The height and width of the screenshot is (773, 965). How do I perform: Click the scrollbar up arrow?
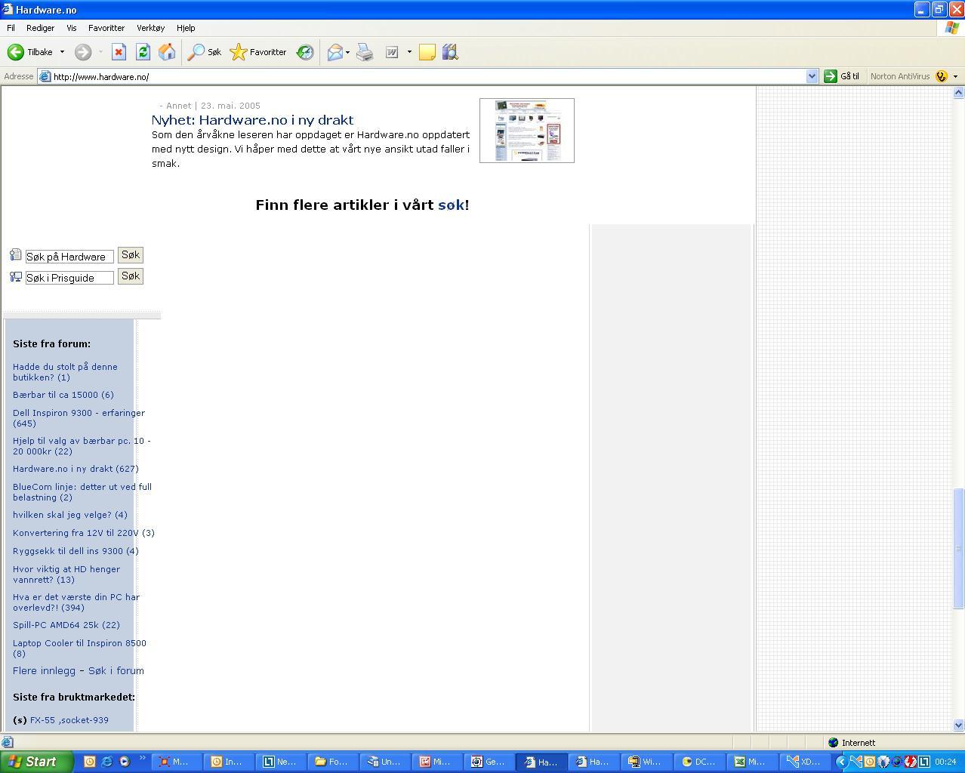coord(958,92)
